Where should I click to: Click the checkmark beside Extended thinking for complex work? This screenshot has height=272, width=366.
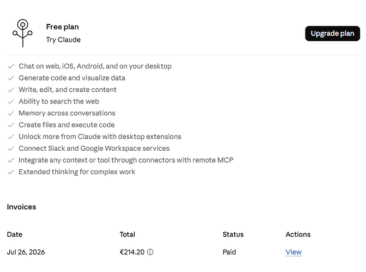pos(11,172)
